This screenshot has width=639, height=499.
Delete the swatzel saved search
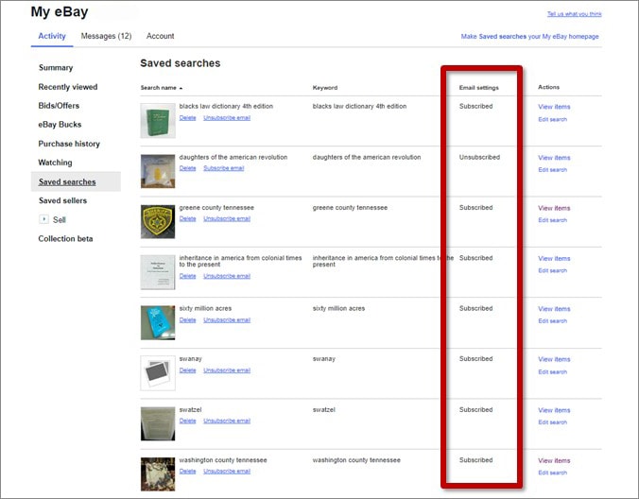[187, 421]
